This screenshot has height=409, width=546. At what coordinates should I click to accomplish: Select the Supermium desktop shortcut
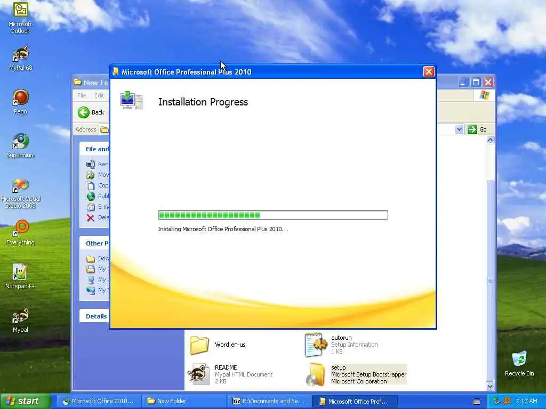[x=20, y=146]
